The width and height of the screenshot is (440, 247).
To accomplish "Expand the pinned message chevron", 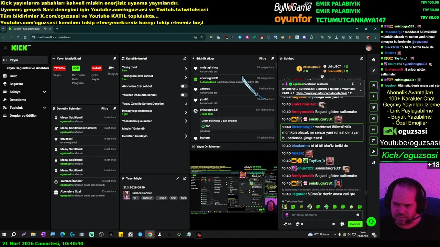I will [x=361, y=90].
